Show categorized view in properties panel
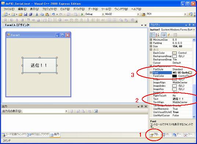Image resolution: width=197 pixels, height=144 pixels. pos(152,35)
